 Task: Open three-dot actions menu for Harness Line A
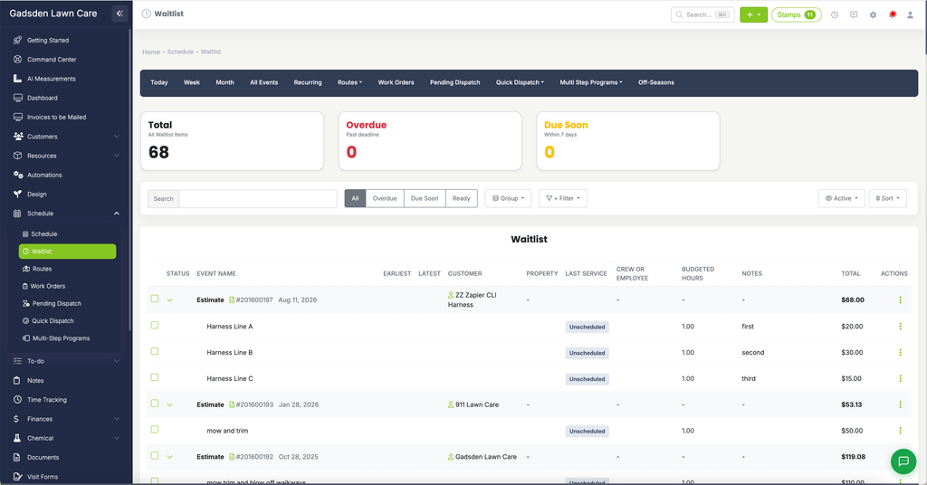(x=900, y=326)
